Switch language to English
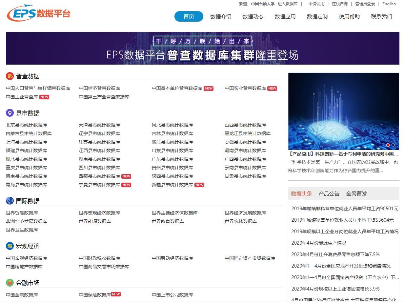Screen dimensions: 405x302 coord(389,4)
